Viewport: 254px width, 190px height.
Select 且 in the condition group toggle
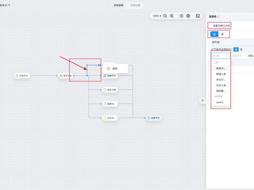click(236, 49)
